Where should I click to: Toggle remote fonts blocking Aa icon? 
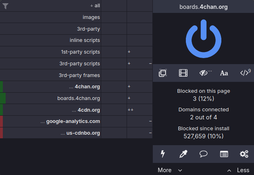[224, 73]
